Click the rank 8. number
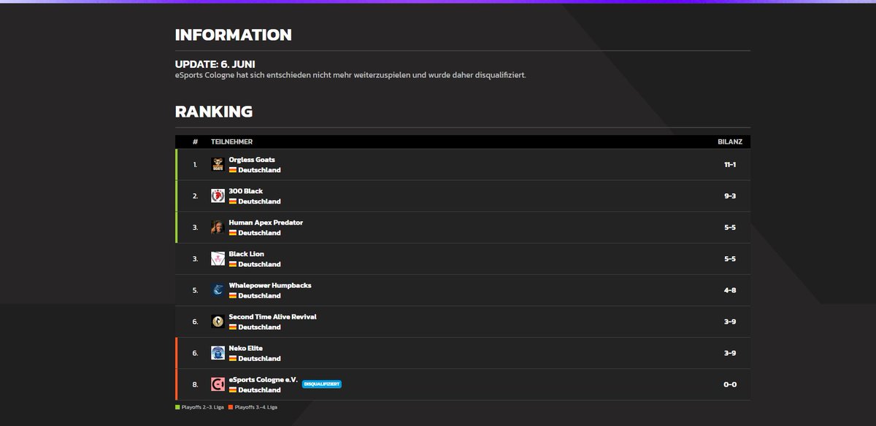 (195, 384)
